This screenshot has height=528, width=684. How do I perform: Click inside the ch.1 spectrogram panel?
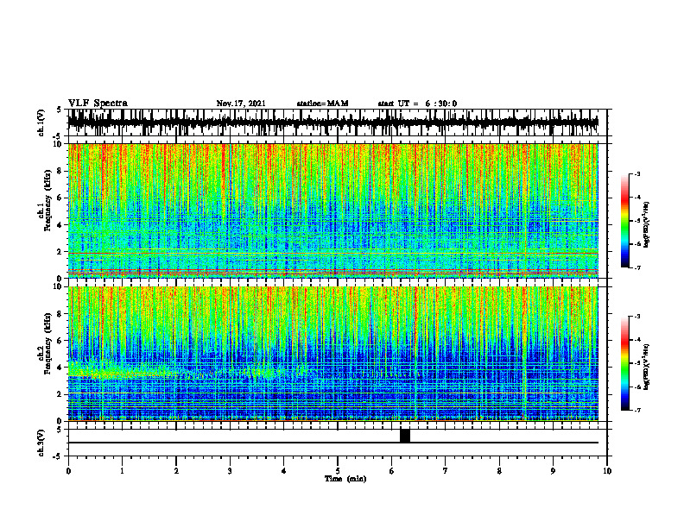[x=333, y=211]
